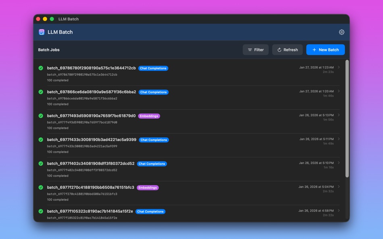
Task: Click Embeddings tag on batch_6977f270c4188190bb6508a76151bfc3
Action: (148, 188)
